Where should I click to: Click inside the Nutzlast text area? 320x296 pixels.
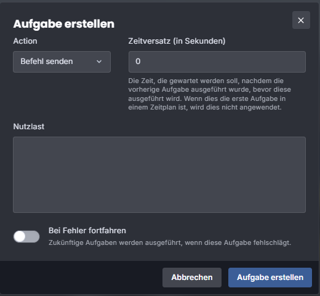159,175
